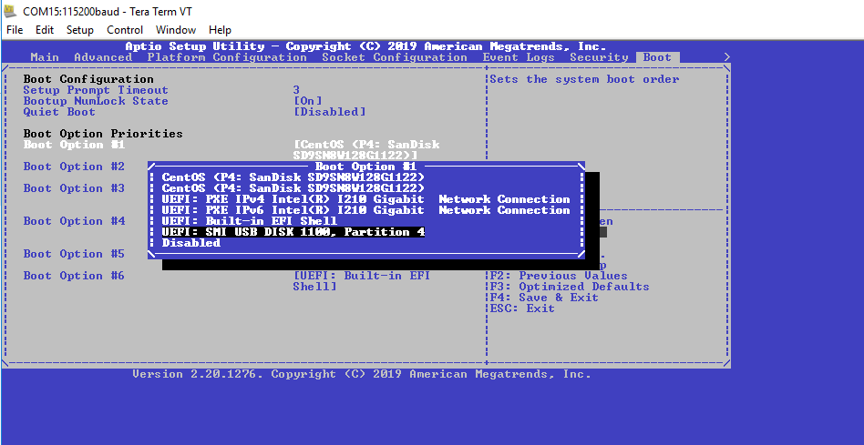
Task: Open Boot Option #6 EFI Shell value
Action: 362,281
